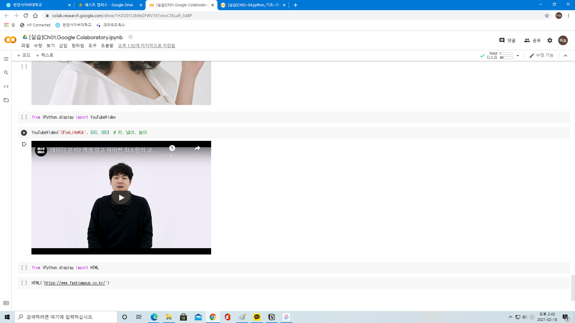Open the HP Connected bookmark
The height and width of the screenshot is (323, 575).
tap(35, 25)
